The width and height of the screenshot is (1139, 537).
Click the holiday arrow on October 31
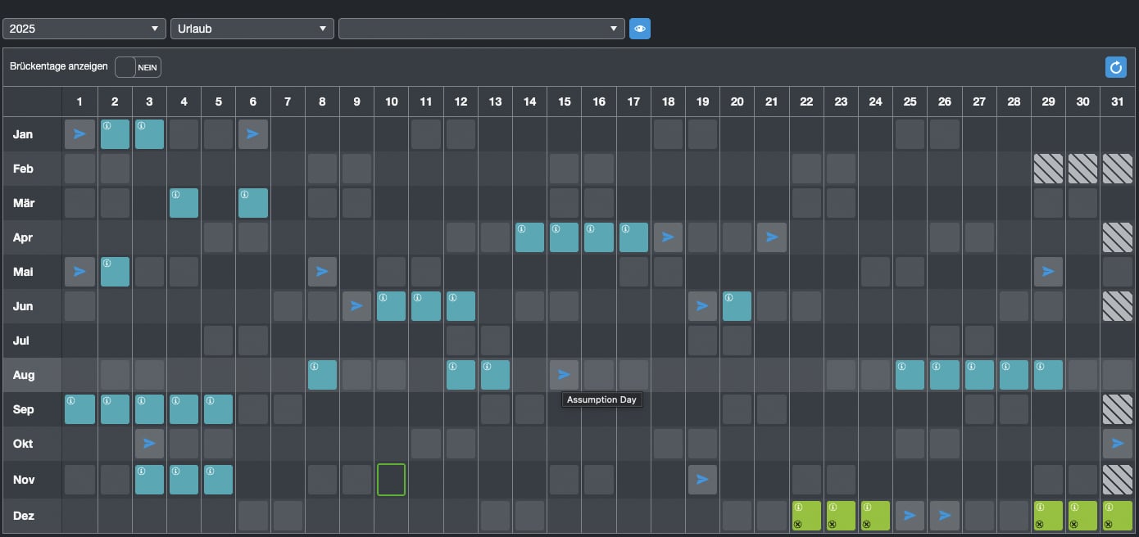pos(1117,444)
